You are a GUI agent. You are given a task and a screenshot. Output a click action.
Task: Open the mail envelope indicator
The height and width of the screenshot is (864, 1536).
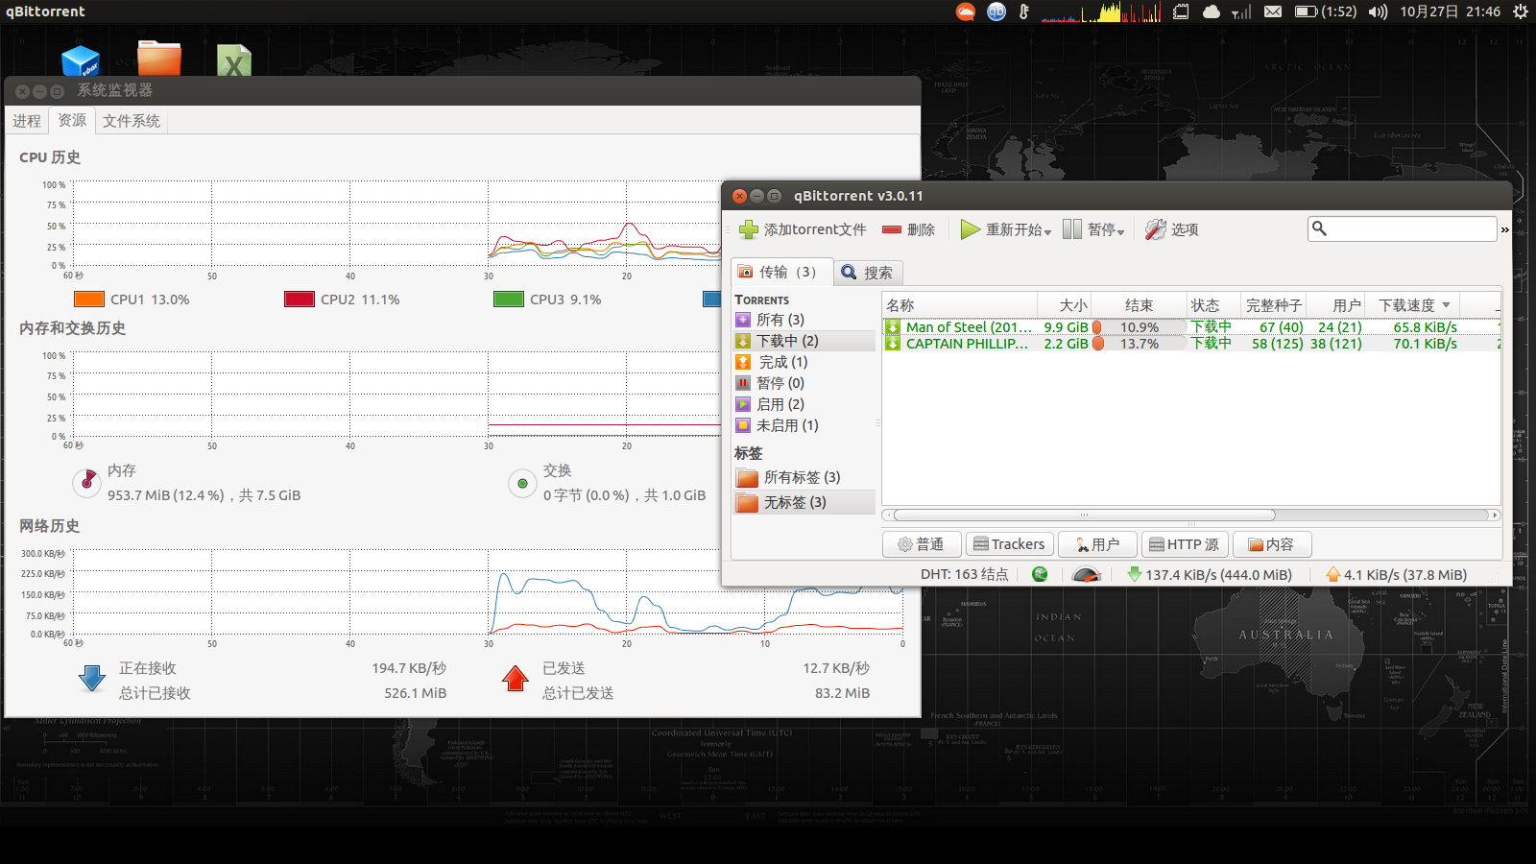coord(1273,12)
